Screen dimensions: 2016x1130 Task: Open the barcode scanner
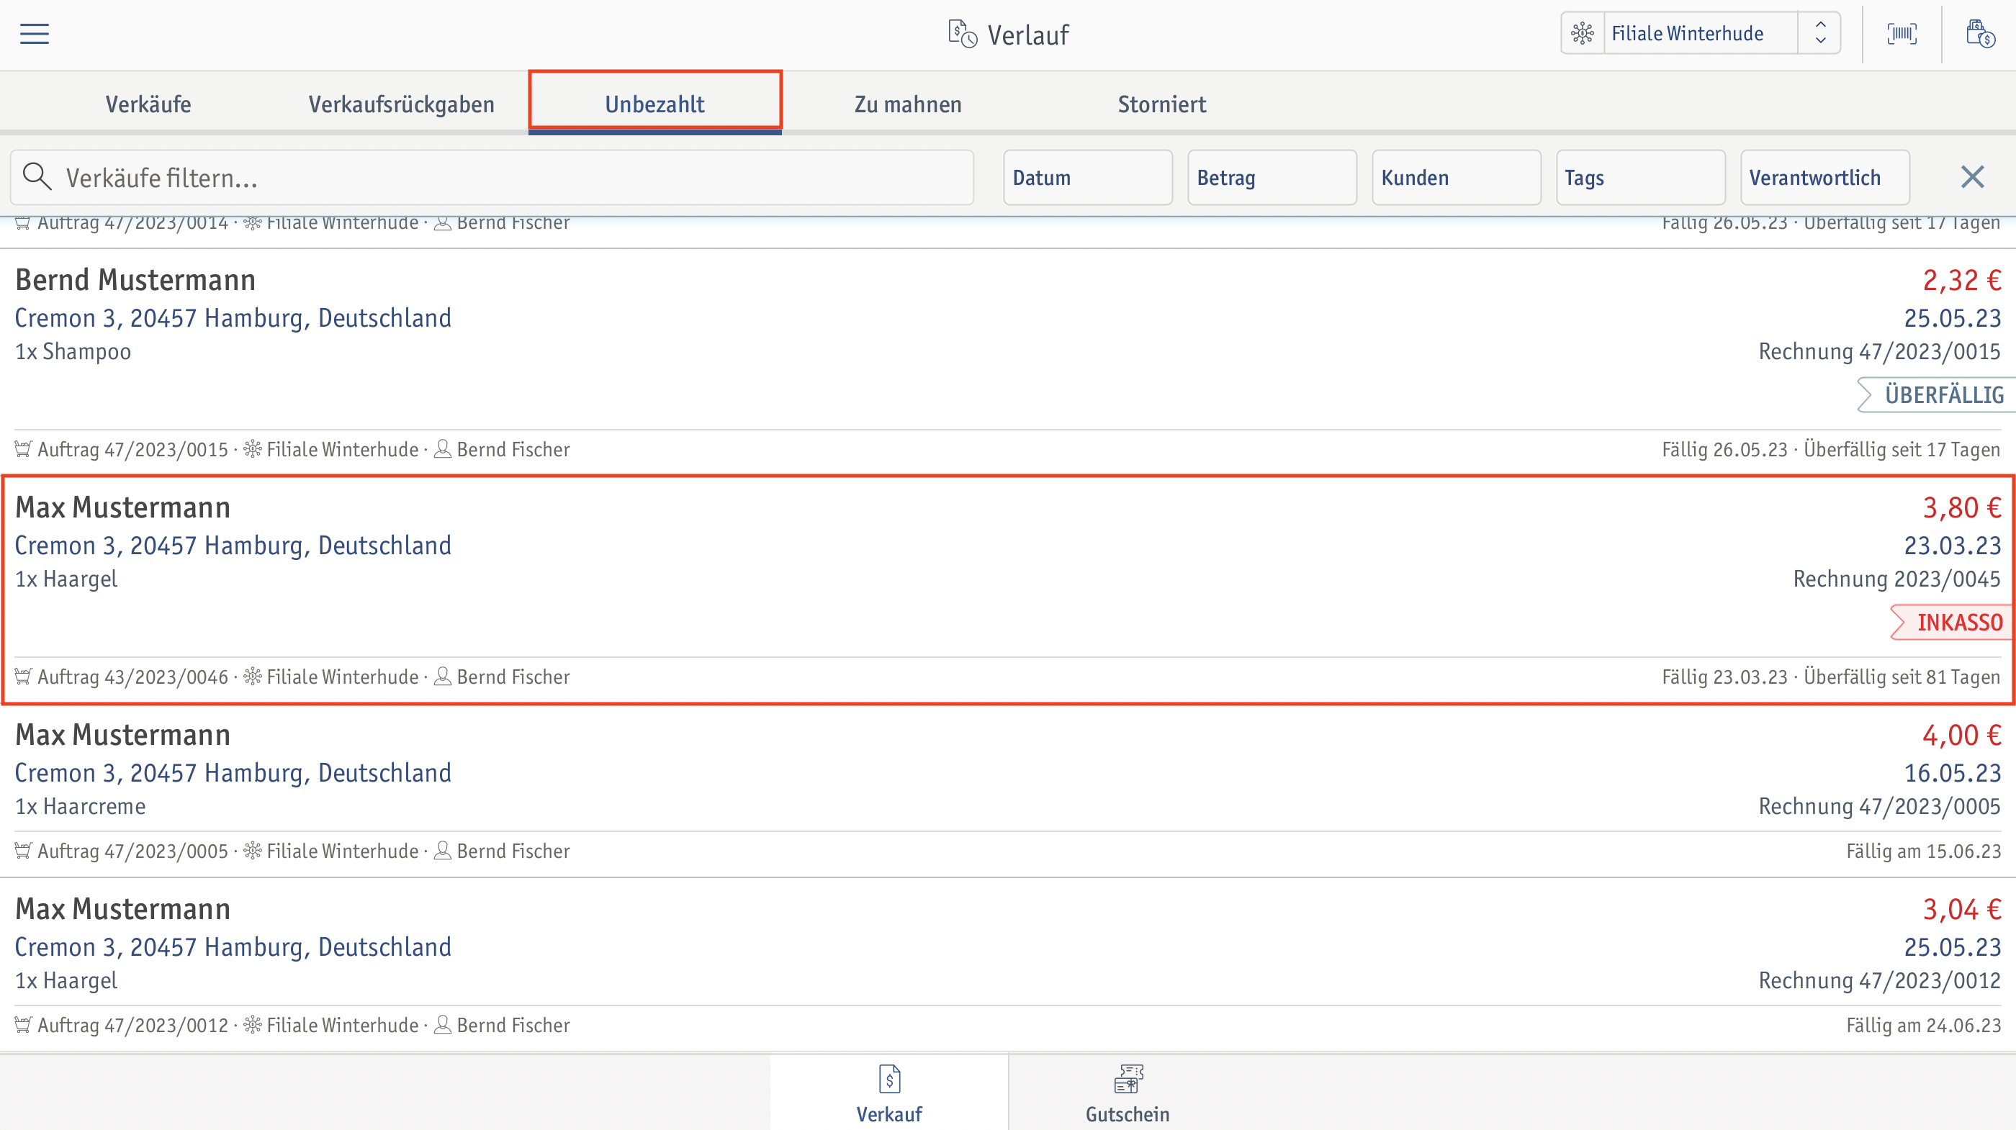[1902, 34]
